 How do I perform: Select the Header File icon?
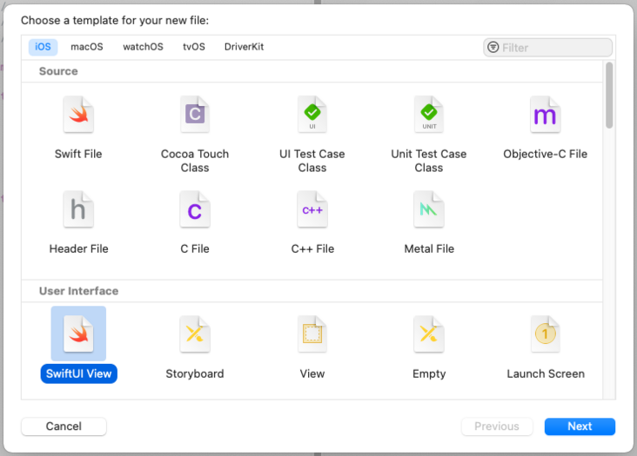(78, 209)
